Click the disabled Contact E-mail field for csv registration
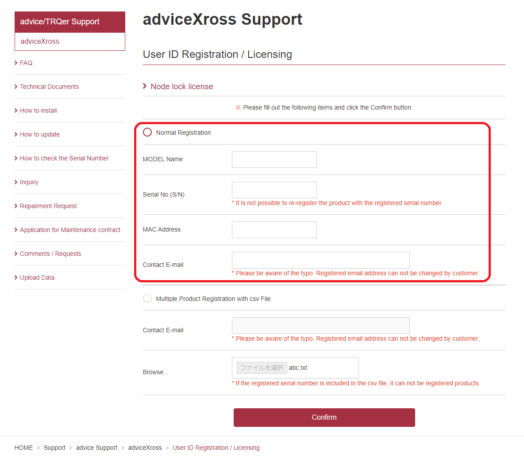The width and height of the screenshot is (524, 456). coord(320,326)
